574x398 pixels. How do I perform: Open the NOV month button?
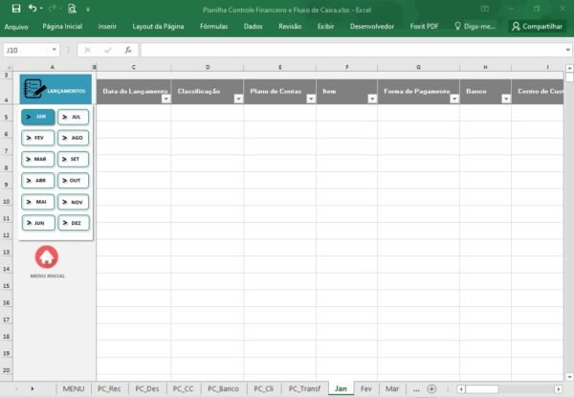click(74, 202)
